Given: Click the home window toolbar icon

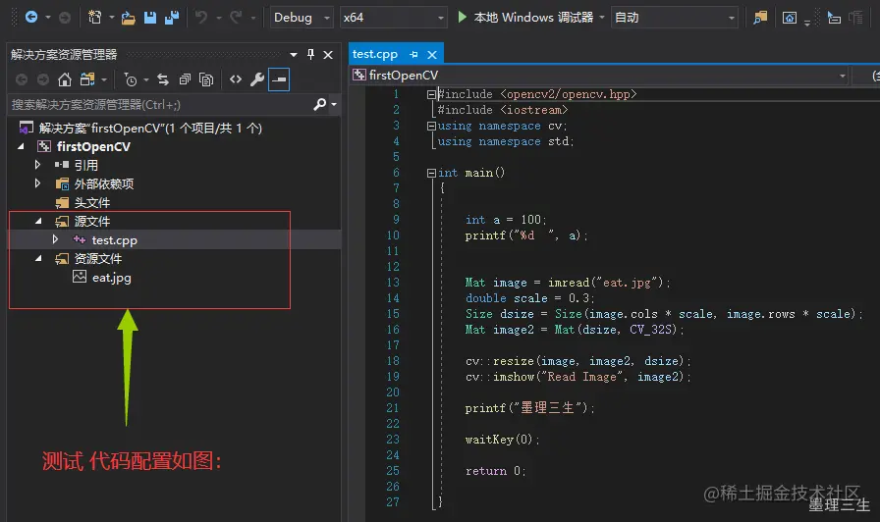Looking at the screenshot, I should (x=790, y=18).
